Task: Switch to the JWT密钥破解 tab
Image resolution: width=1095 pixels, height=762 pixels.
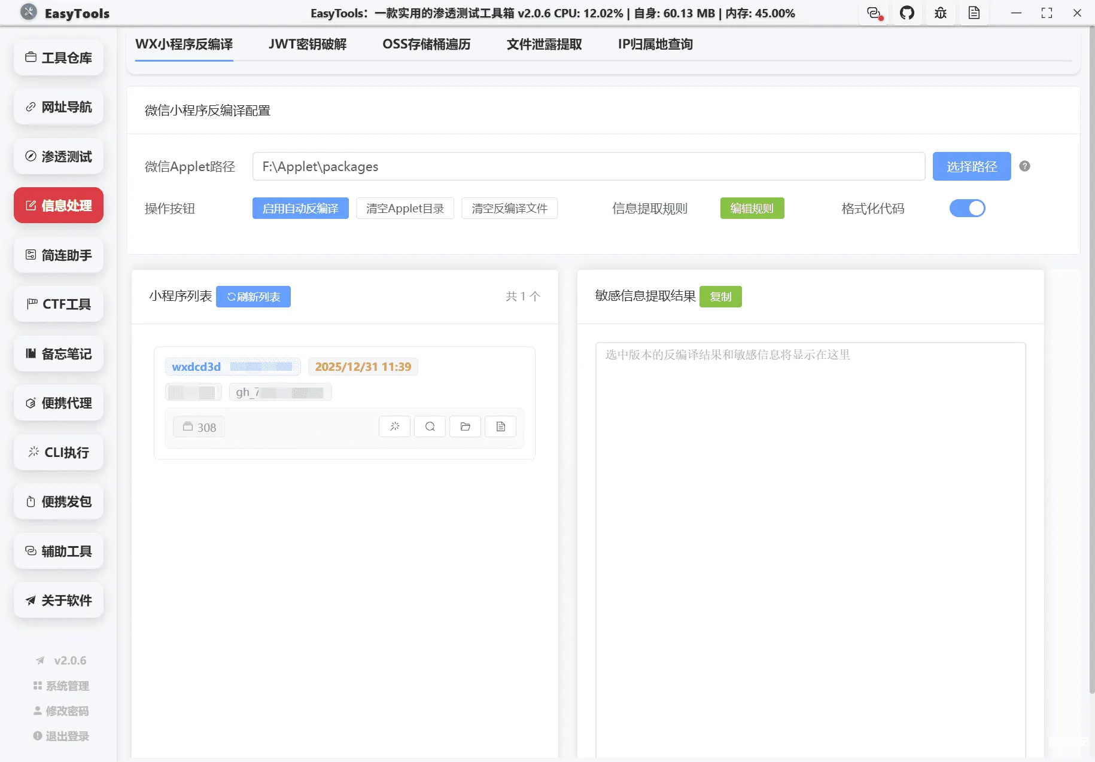Action: coord(308,44)
